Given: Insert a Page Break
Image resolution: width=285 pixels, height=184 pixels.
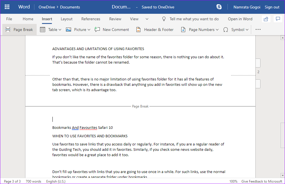Looking at the screenshot, I should click(x=19, y=30).
